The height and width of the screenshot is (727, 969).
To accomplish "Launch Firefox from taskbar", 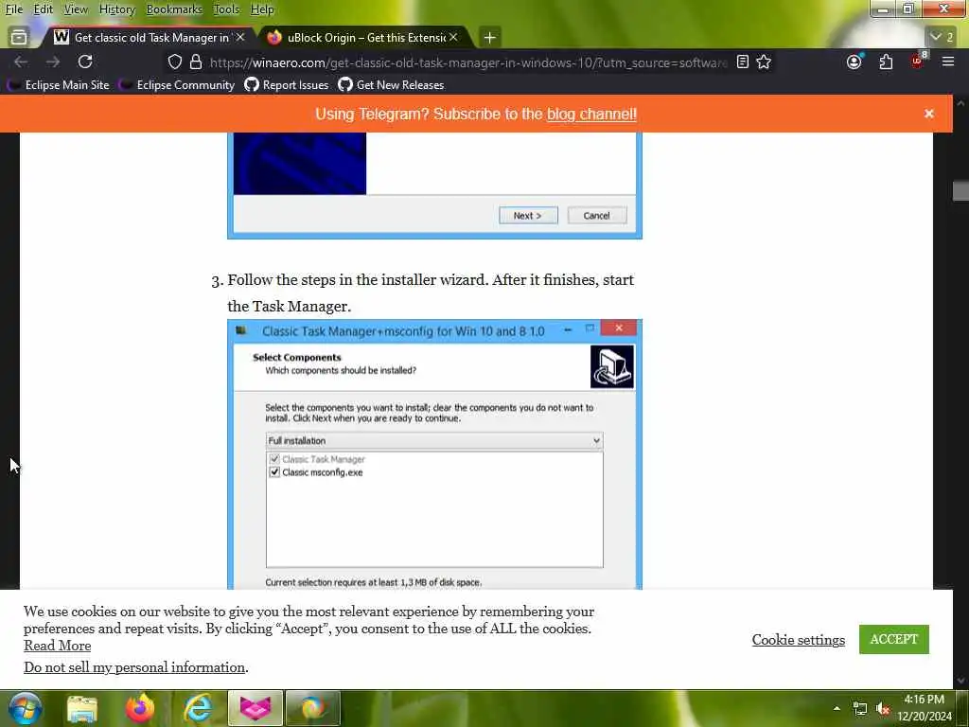I will pos(140,708).
